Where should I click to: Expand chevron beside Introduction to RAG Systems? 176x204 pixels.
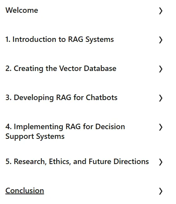coord(160,40)
